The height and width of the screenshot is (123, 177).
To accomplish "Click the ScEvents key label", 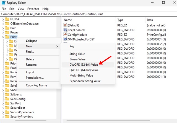I will point(16,94).
